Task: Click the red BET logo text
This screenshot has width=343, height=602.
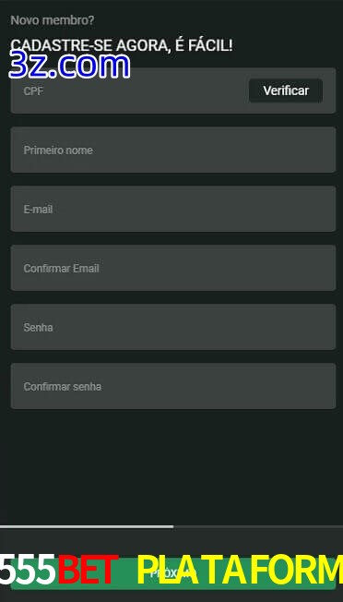Action: tap(88, 570)
